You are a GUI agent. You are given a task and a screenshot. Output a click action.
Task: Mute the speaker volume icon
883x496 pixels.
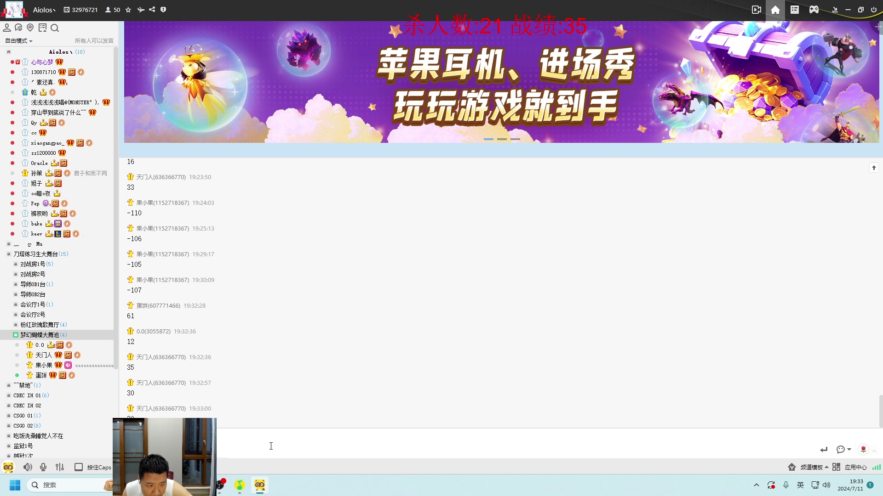click(x=28, y=467)
